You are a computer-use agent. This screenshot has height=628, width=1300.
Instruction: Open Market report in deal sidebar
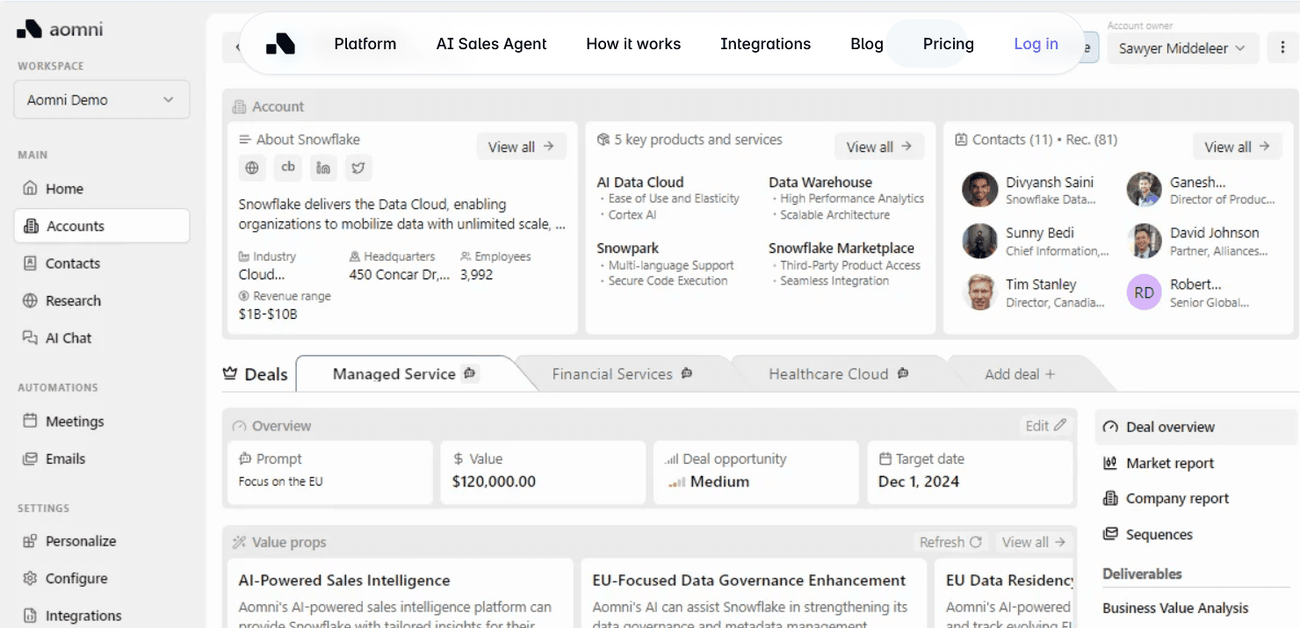1169,464
